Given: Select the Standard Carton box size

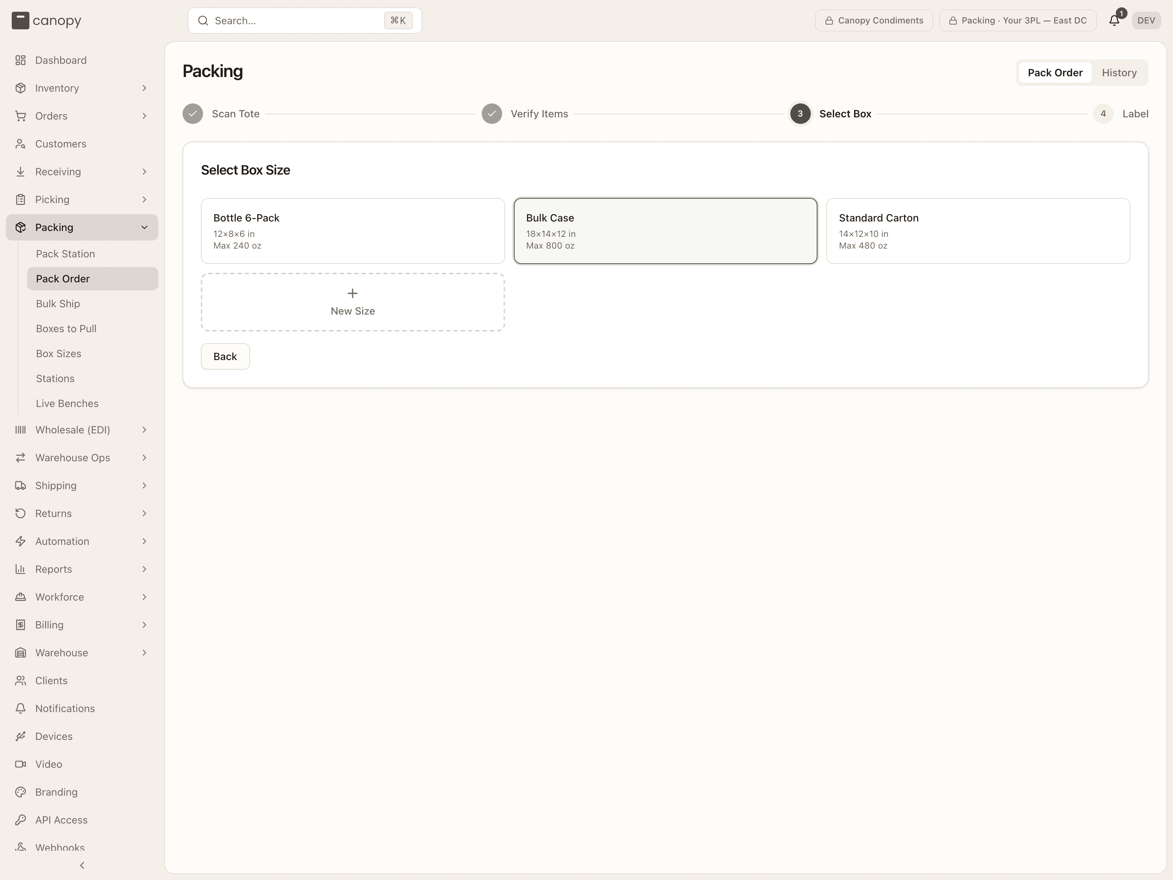Looking at the screenshot, I should 978,231.
